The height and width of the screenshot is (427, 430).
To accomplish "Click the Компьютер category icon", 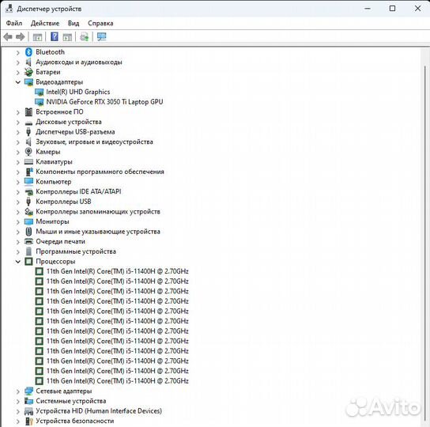I will pos(28,182).
